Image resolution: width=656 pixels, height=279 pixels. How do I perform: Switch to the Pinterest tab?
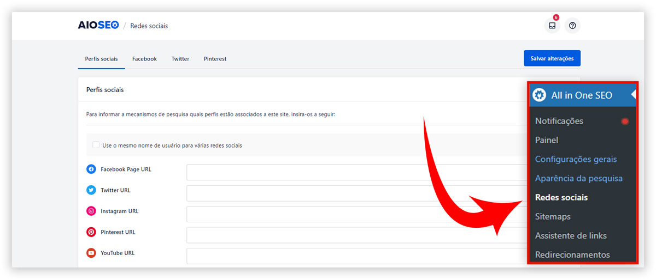[x=215, y=59]
